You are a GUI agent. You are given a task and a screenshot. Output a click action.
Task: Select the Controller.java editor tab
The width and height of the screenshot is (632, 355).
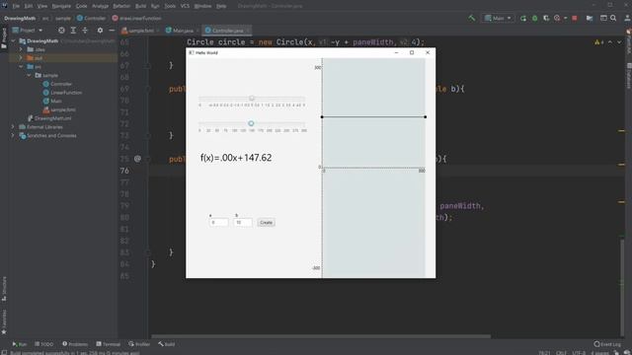[x=227, y=31]
